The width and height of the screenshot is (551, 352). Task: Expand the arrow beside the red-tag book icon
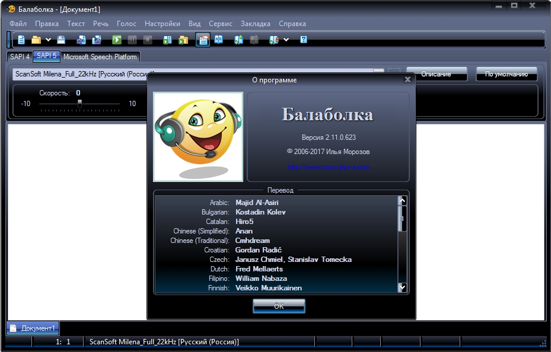286,40
